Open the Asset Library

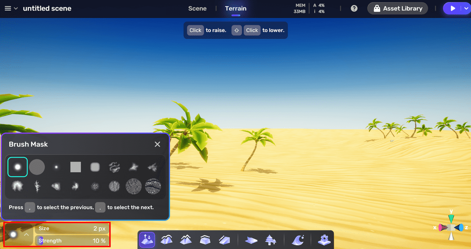pyautogui.click(x=397, y=8)
